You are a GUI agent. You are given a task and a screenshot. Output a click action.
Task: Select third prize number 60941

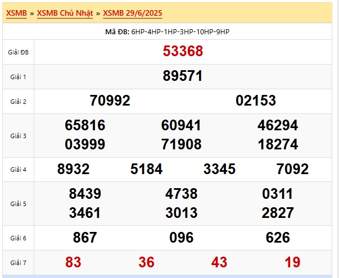[x=181, y=125]
